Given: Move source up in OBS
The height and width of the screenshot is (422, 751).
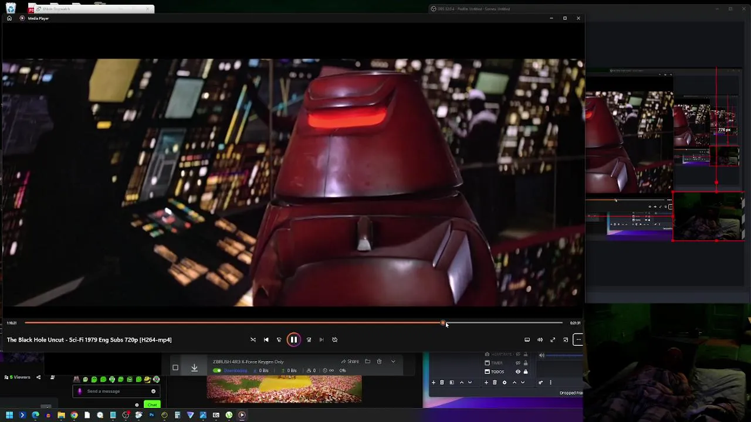Looking at the screenshot, I should click(515, 383).
